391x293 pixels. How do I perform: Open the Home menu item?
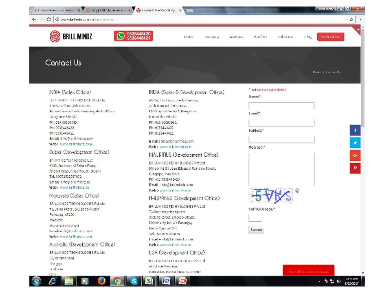(x=189, y=37)
